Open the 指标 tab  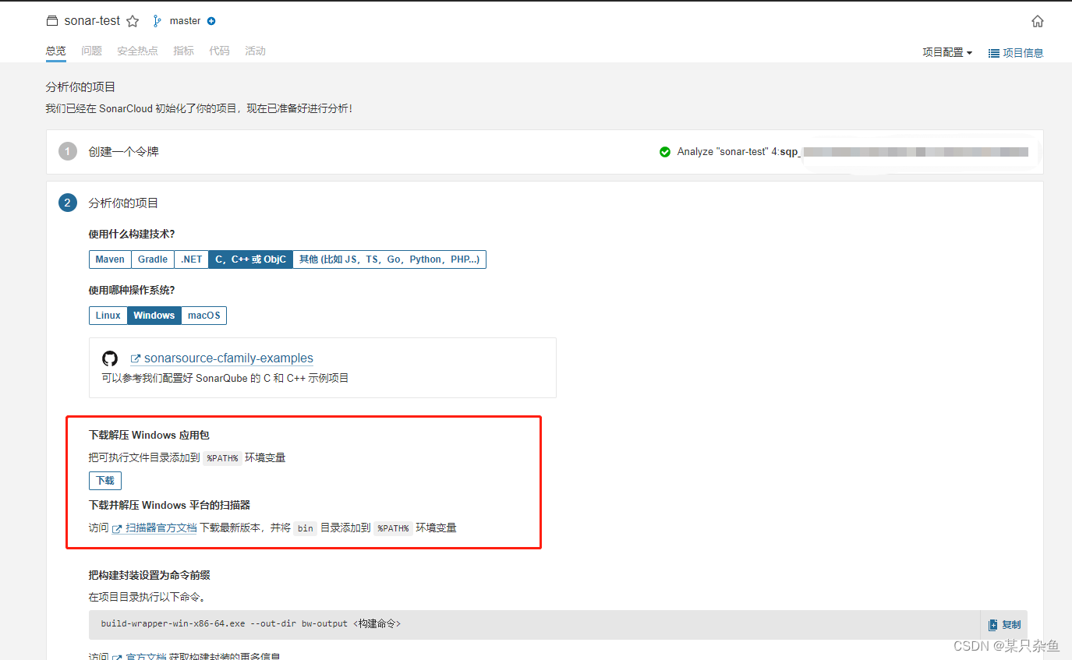pos(183,51)
